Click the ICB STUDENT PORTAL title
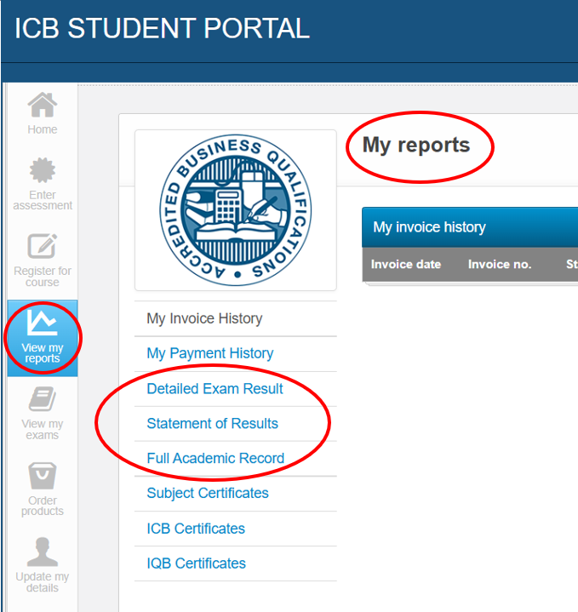The image size is (578, 612). tap(162, 28)
